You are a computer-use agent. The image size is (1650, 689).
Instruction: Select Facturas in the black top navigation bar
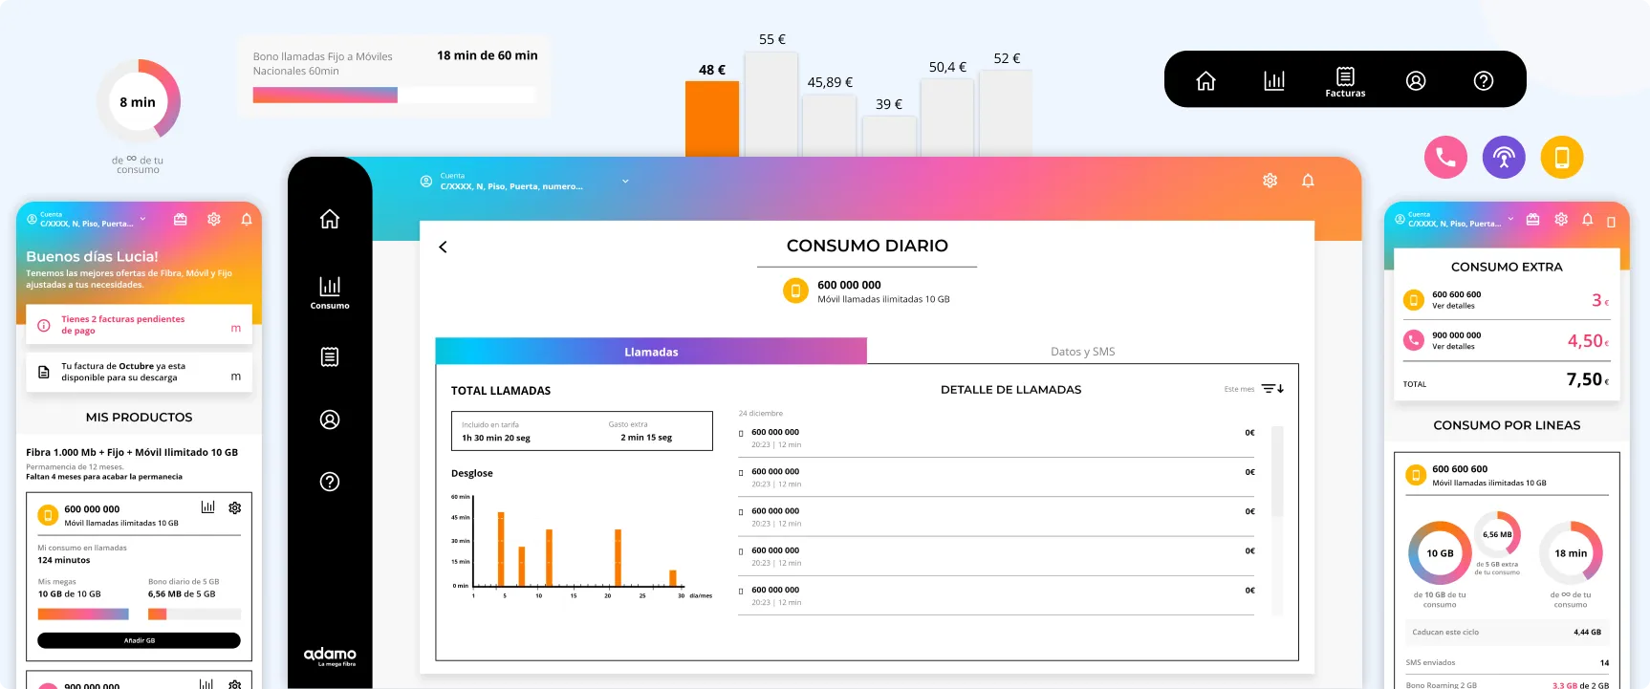pyautogui.click(x=1345, y=81)
